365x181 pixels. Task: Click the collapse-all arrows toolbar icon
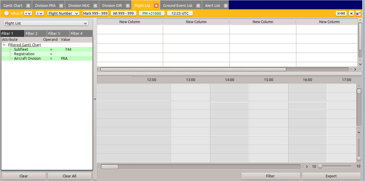pos(341,14)
